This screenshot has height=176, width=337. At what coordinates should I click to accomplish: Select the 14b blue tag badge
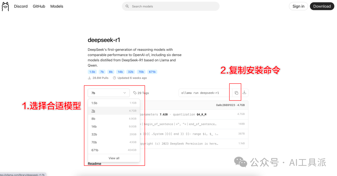[120, 72]
